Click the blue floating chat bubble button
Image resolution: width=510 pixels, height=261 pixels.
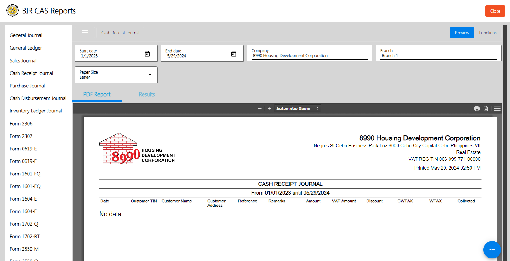pos(492,250)
